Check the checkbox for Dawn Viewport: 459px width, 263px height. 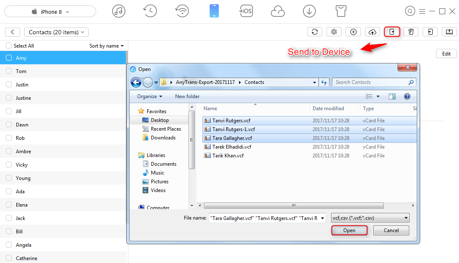click(9, 124)
